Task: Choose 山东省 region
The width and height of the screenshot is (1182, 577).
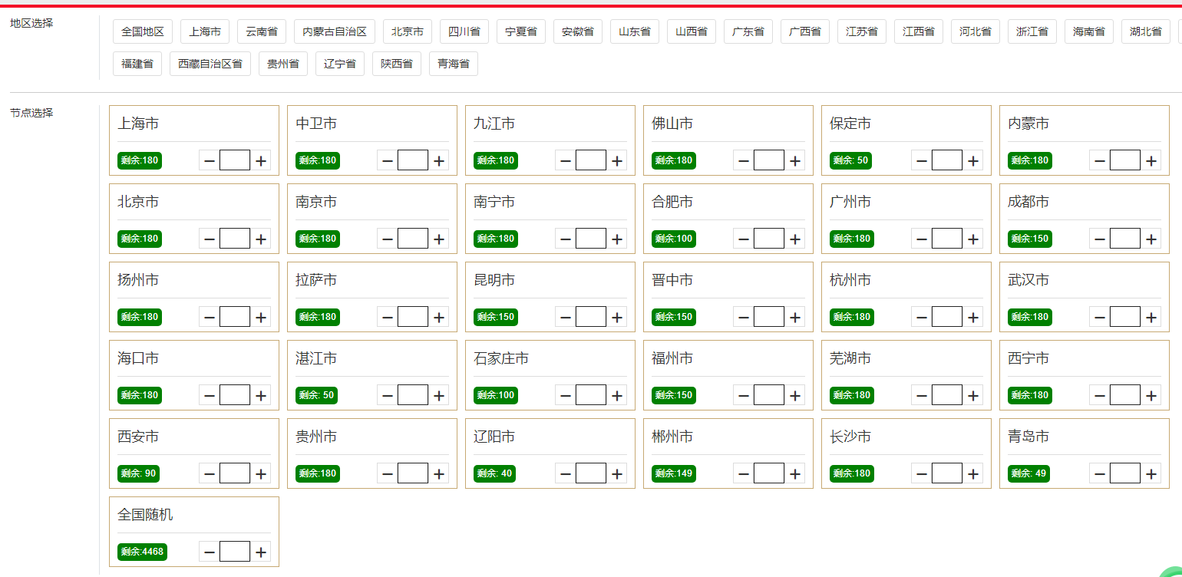Action: click(x=635, y=31)
